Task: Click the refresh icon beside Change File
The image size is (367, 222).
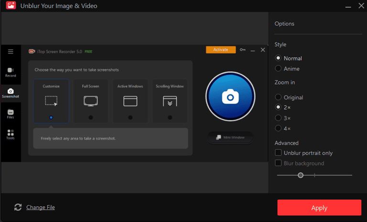Action: (18, 207)
